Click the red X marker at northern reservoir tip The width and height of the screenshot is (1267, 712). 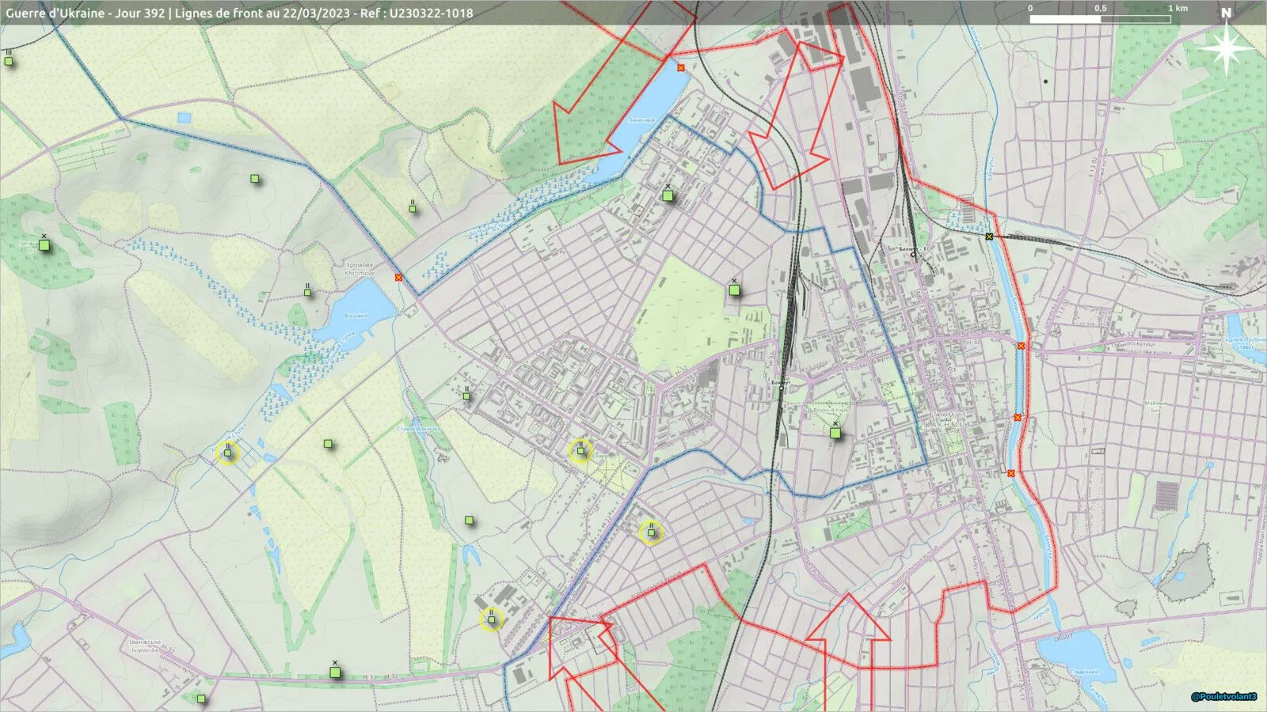[681, 68]
